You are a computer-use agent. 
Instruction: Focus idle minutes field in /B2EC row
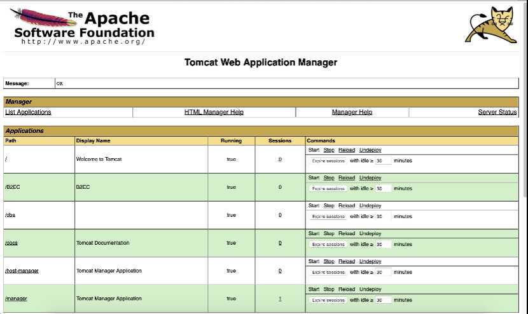[384, 189]
